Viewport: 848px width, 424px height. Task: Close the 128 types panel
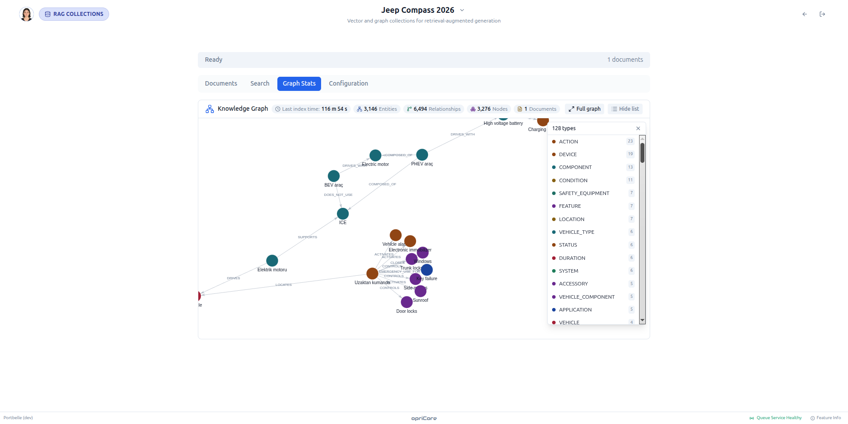point(638,128)
